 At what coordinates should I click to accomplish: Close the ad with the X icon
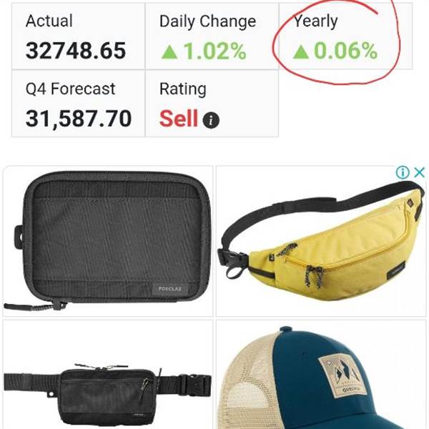[x=419, y=172]
